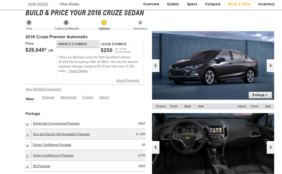Show previous exterior image of the Cruze
282x174 pixels.
pos(155,66)
